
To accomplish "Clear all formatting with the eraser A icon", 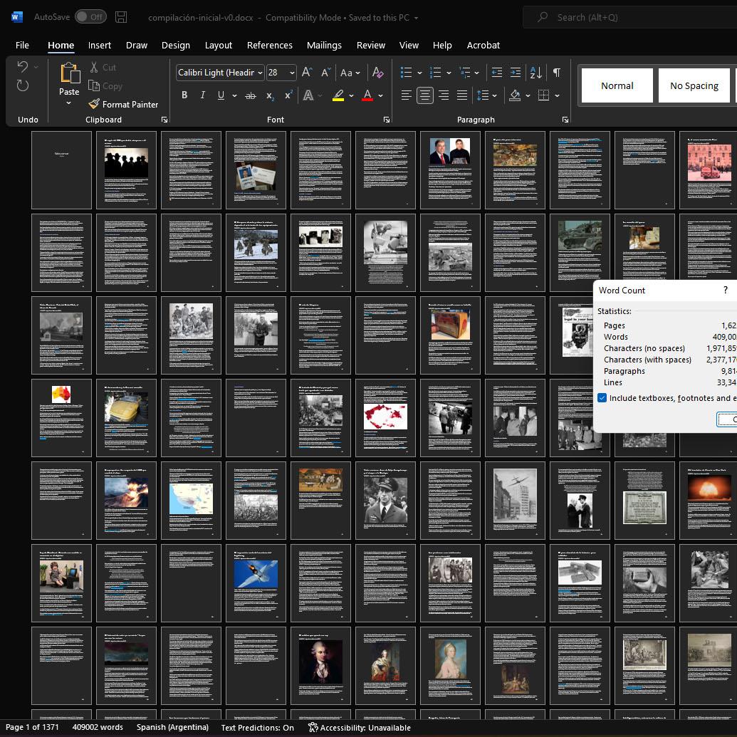I will pos(377,73).
